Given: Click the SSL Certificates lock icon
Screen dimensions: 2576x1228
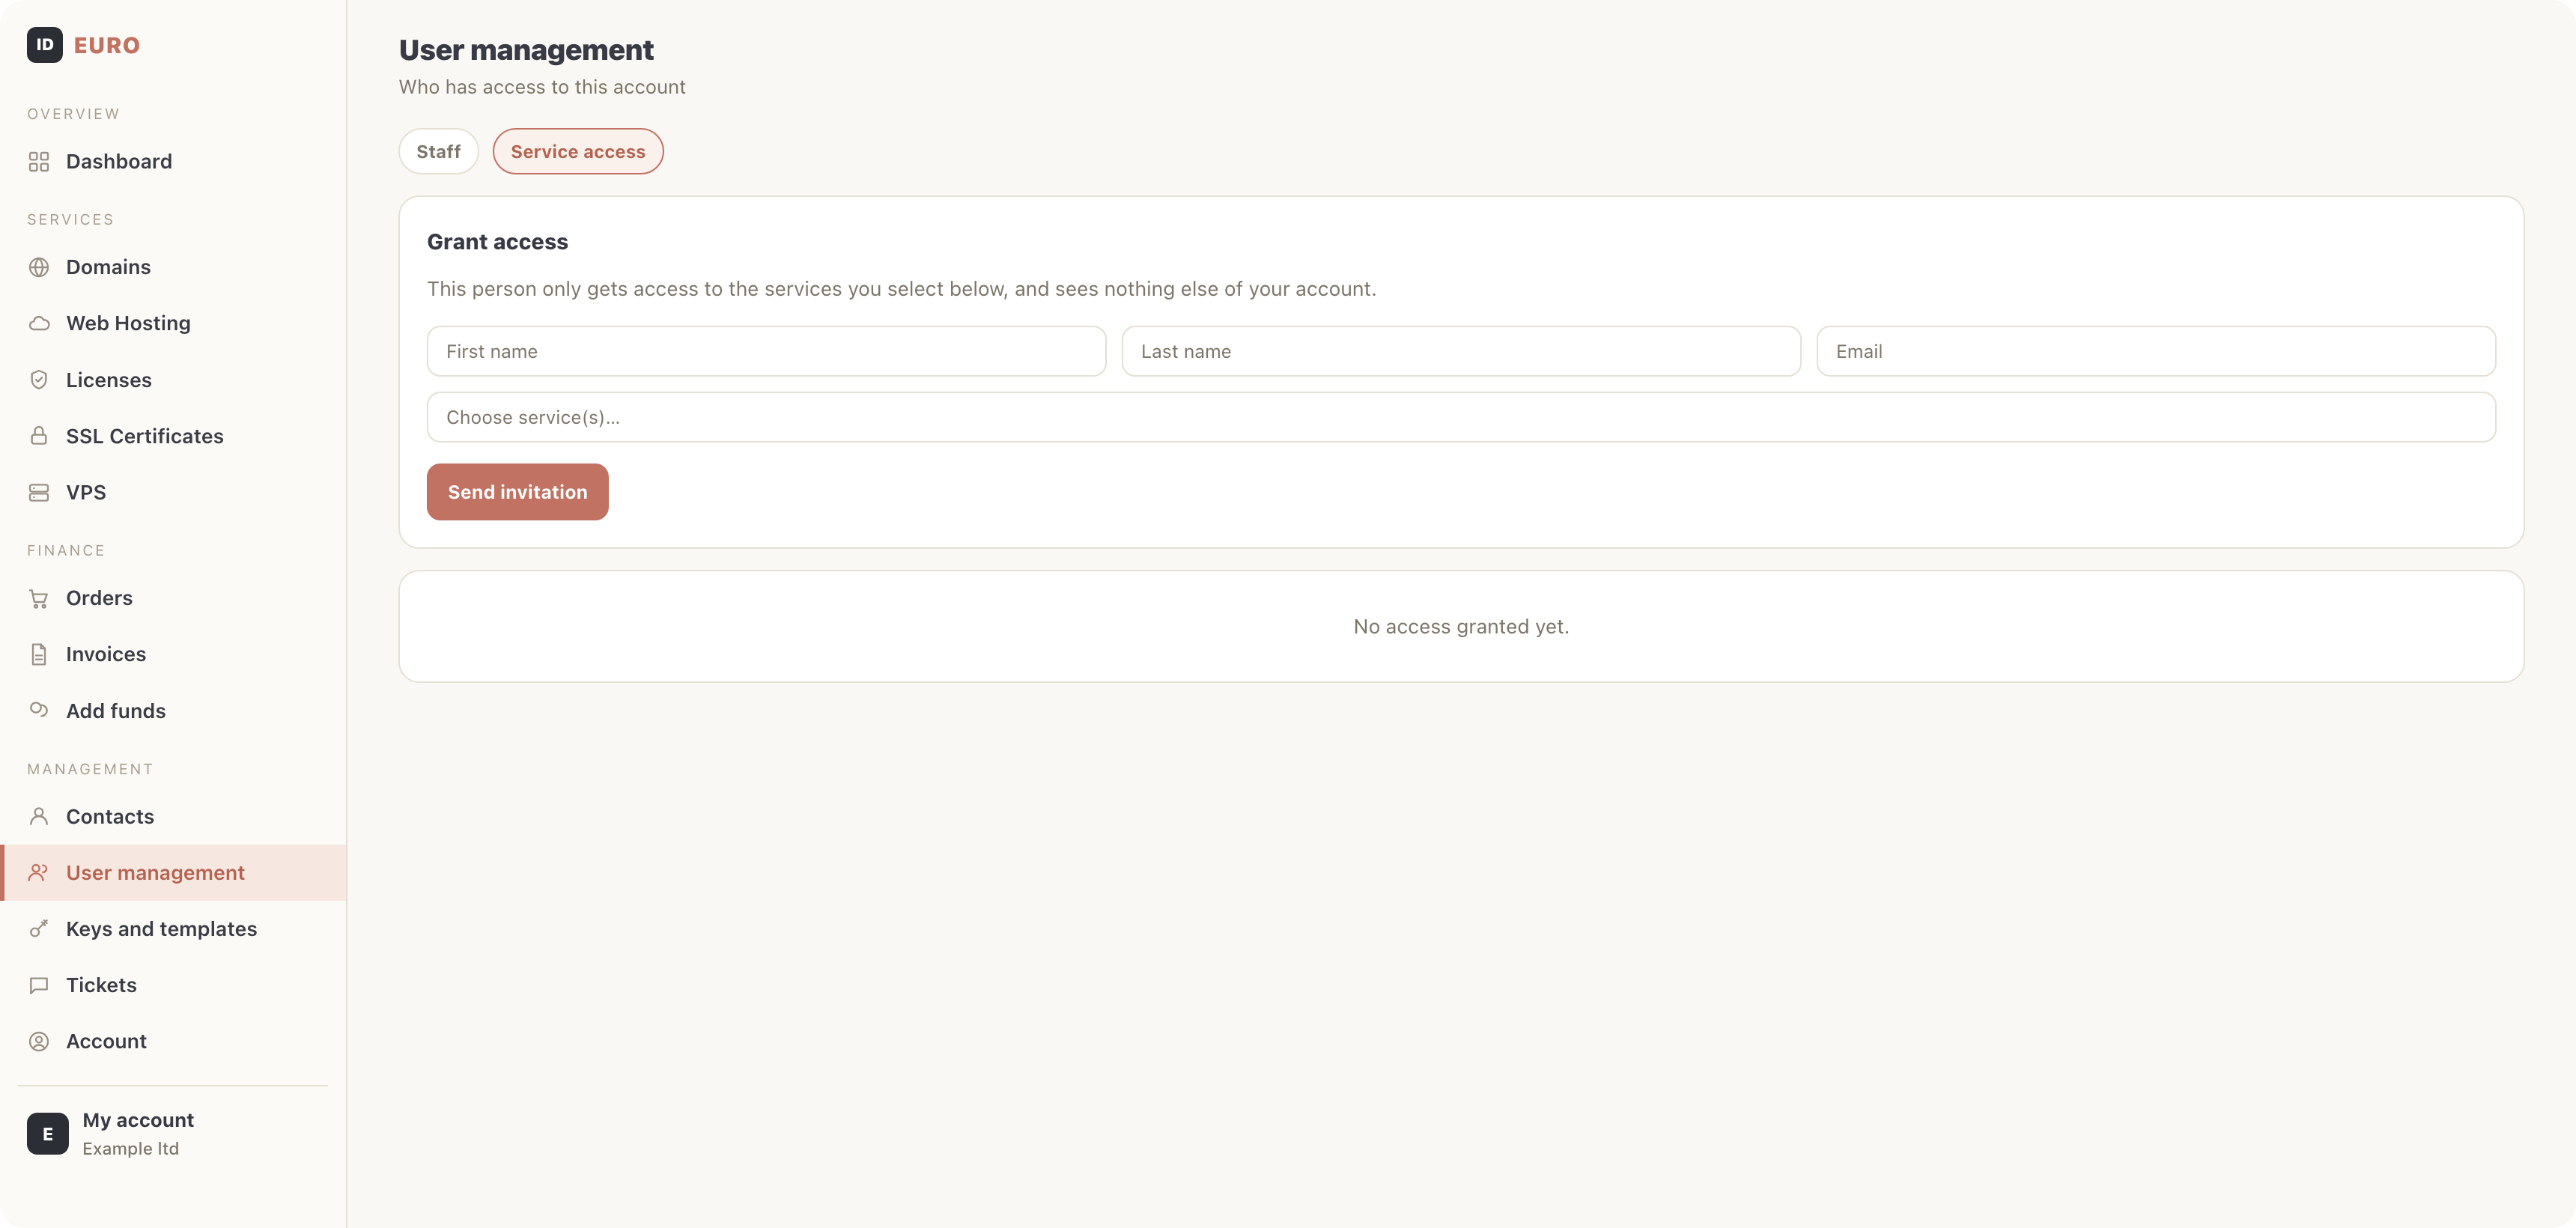Looking at the screenshot, I should click(39, 436).
